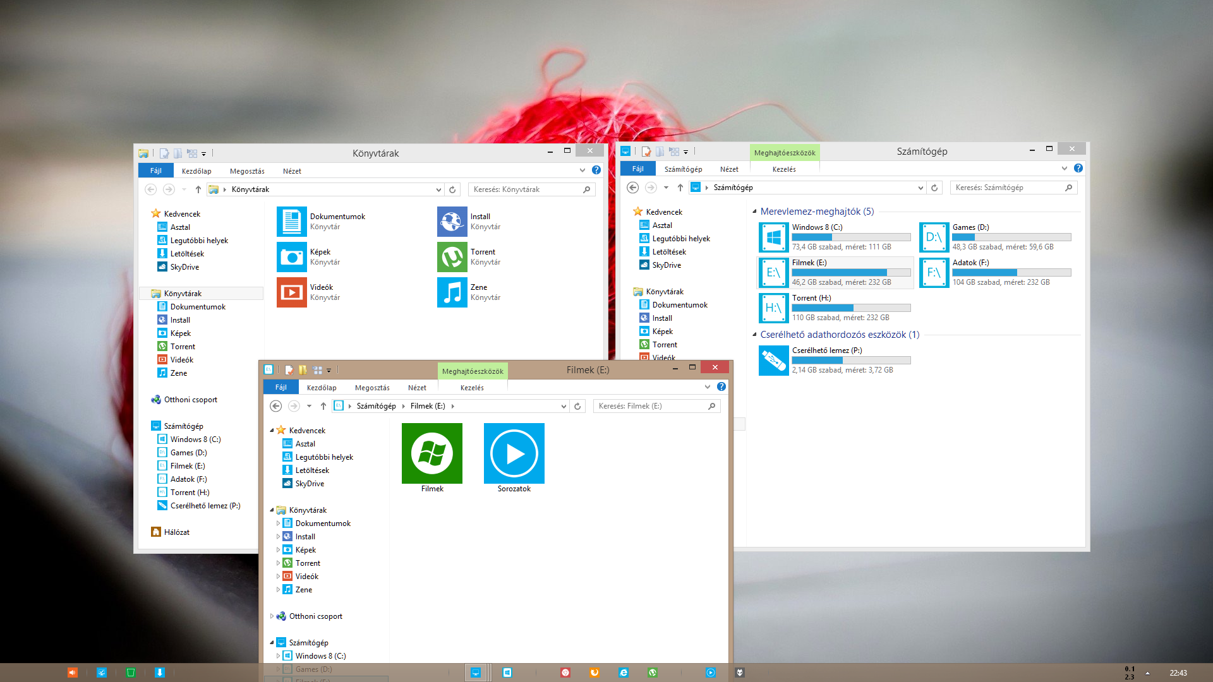Image resolution: width=1213 pixels, height=682 pixels.
Task: Open the Torrent library tile
Action: (x=469, y=257)
